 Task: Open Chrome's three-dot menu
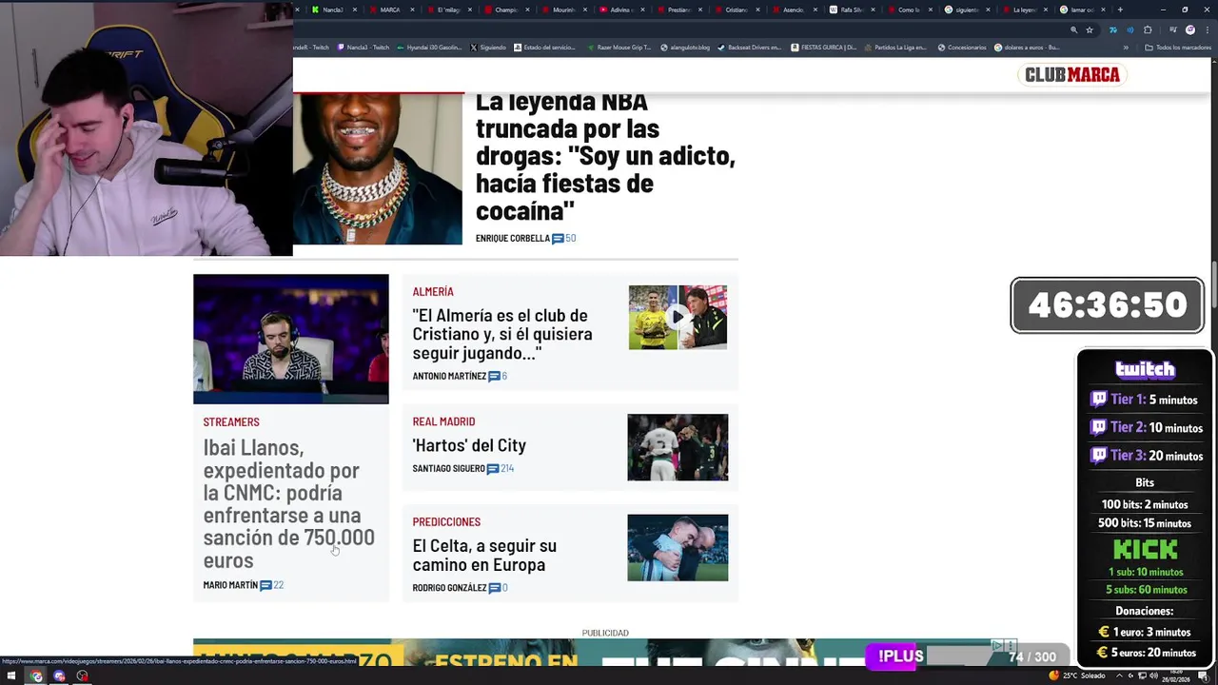point(1208,29)
